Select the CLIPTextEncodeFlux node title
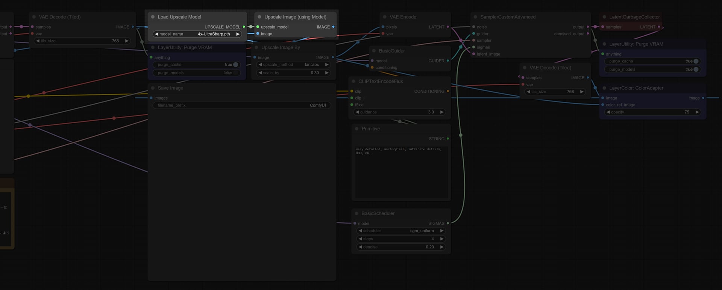Screen dimensions: 722x290 (381, 81)
